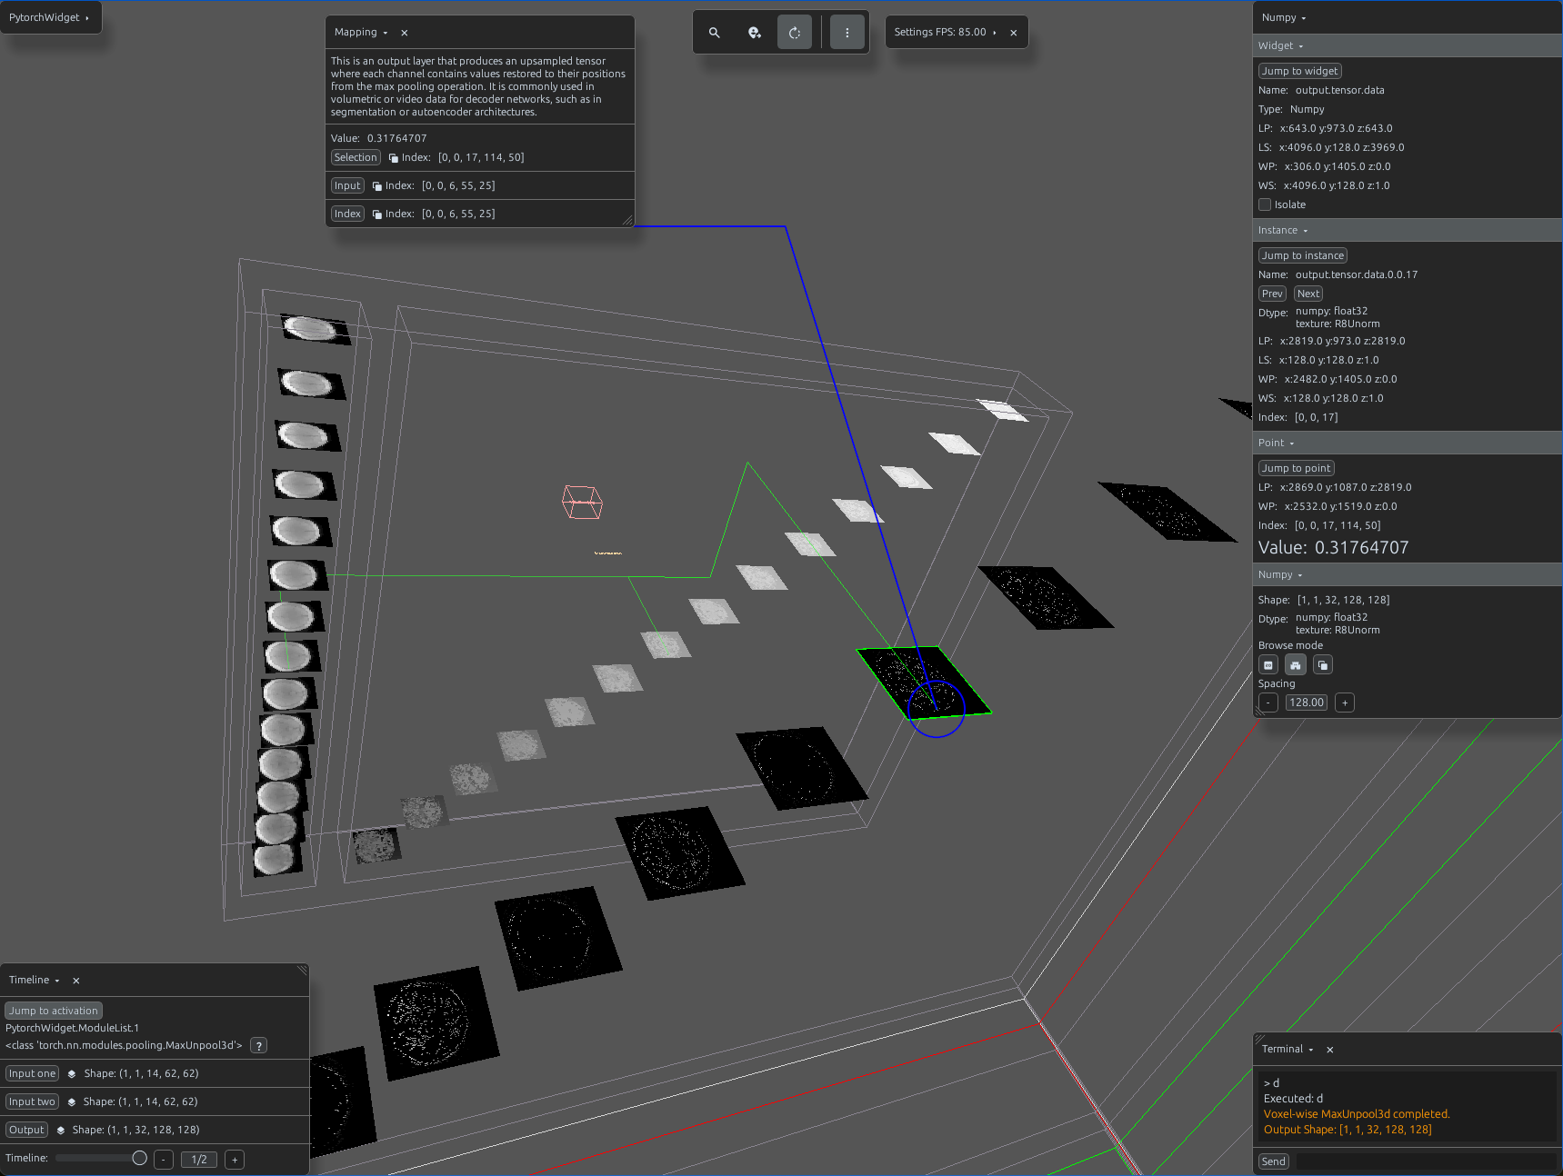Select the stacked-layers browse mode icon
This screenshot has height=1176, width=1563.
click(x=1323, y=665)
